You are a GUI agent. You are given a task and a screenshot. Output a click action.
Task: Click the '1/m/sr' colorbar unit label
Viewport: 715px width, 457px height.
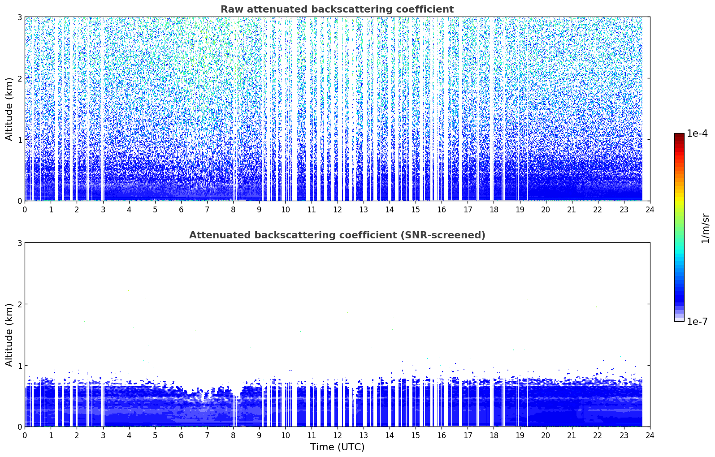pos(705,228)
